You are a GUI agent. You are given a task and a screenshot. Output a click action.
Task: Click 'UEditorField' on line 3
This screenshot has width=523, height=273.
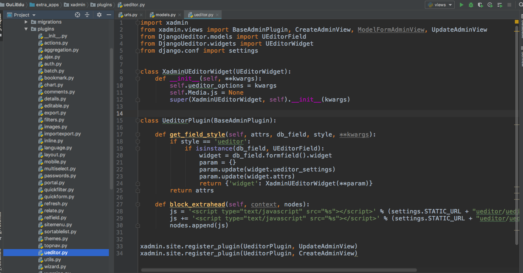284,36
